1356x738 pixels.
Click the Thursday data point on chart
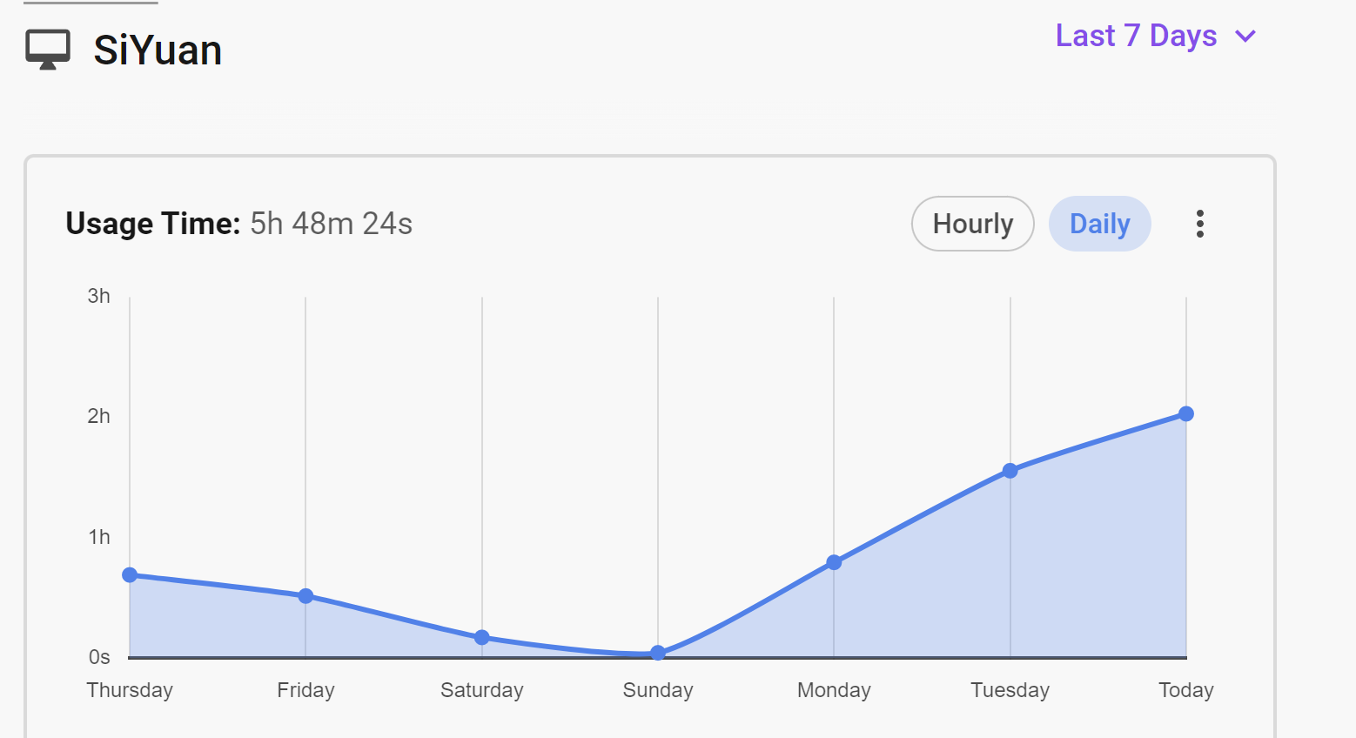point(130,574)
